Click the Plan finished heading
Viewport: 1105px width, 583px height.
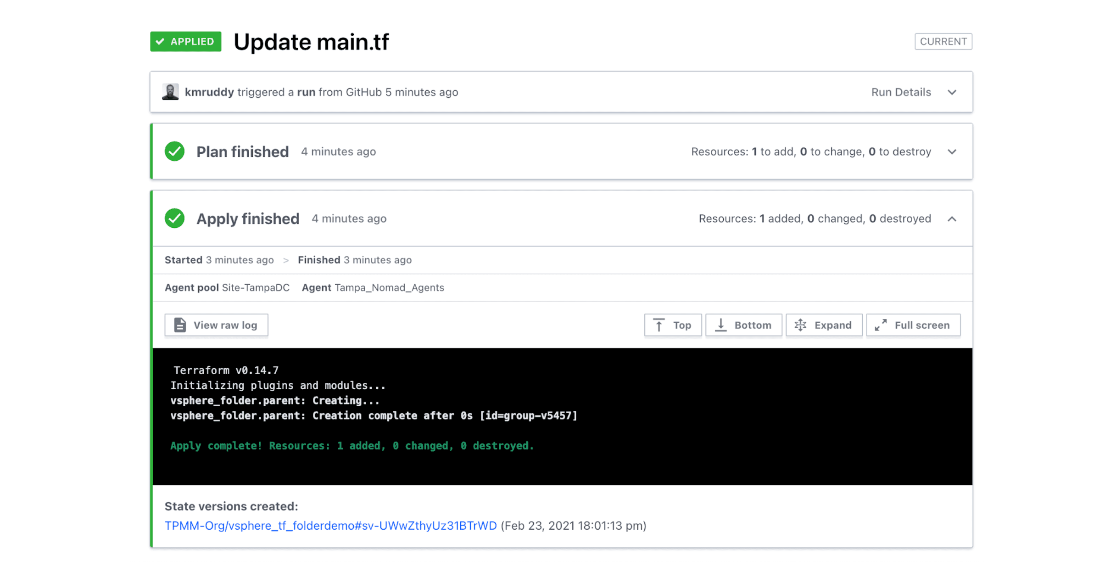pos(242,152)
